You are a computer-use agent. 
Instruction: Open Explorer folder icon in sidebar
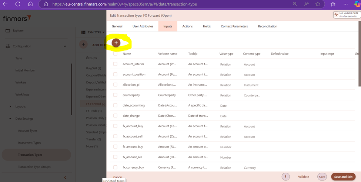[8, 31]
